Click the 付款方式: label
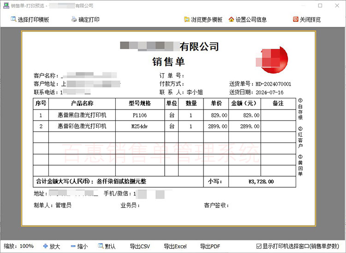Viewport: 346px width, 253px height. [172, 84]
